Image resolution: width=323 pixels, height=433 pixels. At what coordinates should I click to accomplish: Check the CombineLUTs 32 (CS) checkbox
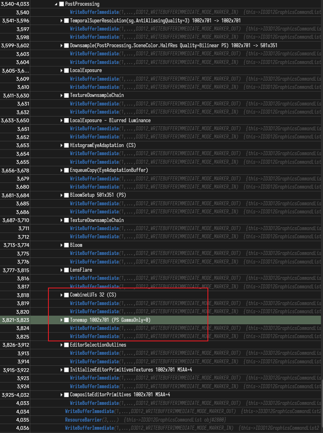point(66,295)
